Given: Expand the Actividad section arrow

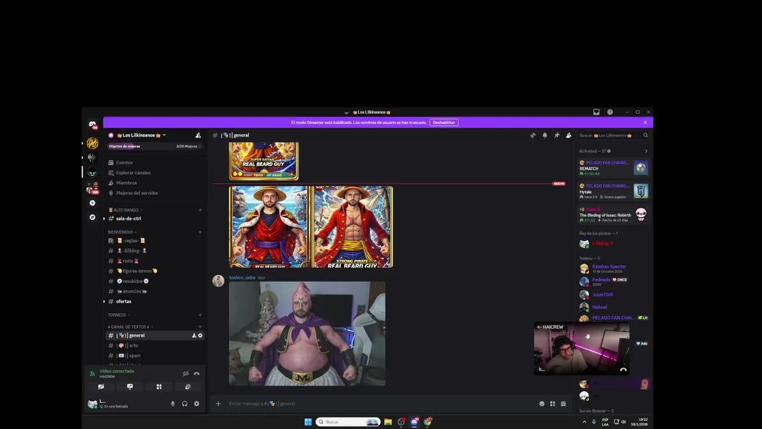Looking at the screenshot, I should pyautogui.click(x=646, y=151).
